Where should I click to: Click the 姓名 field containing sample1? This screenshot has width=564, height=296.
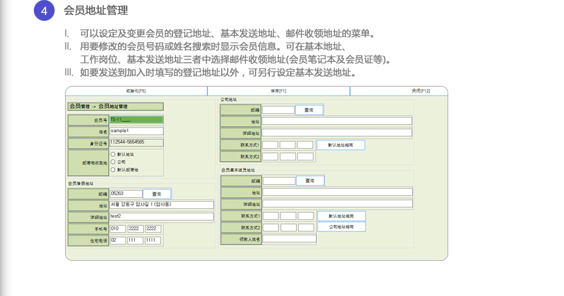[136, 131]
